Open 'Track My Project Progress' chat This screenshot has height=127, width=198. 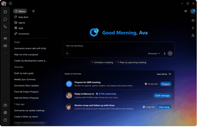tap(26, 92)
